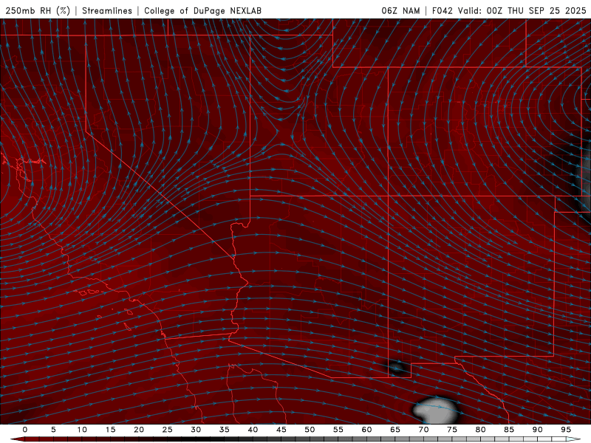Click the 45 label on the color scale
This screenshot has height=443, width=591.
281,430
